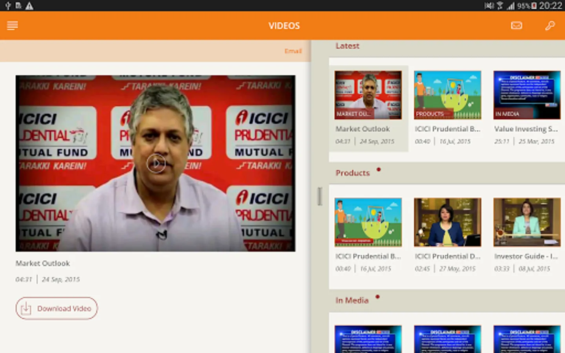Image resolution: width=565 pixels, height=353 pixels.
Task: Click Market Outlook title under Latest
Action: [363, 129]
